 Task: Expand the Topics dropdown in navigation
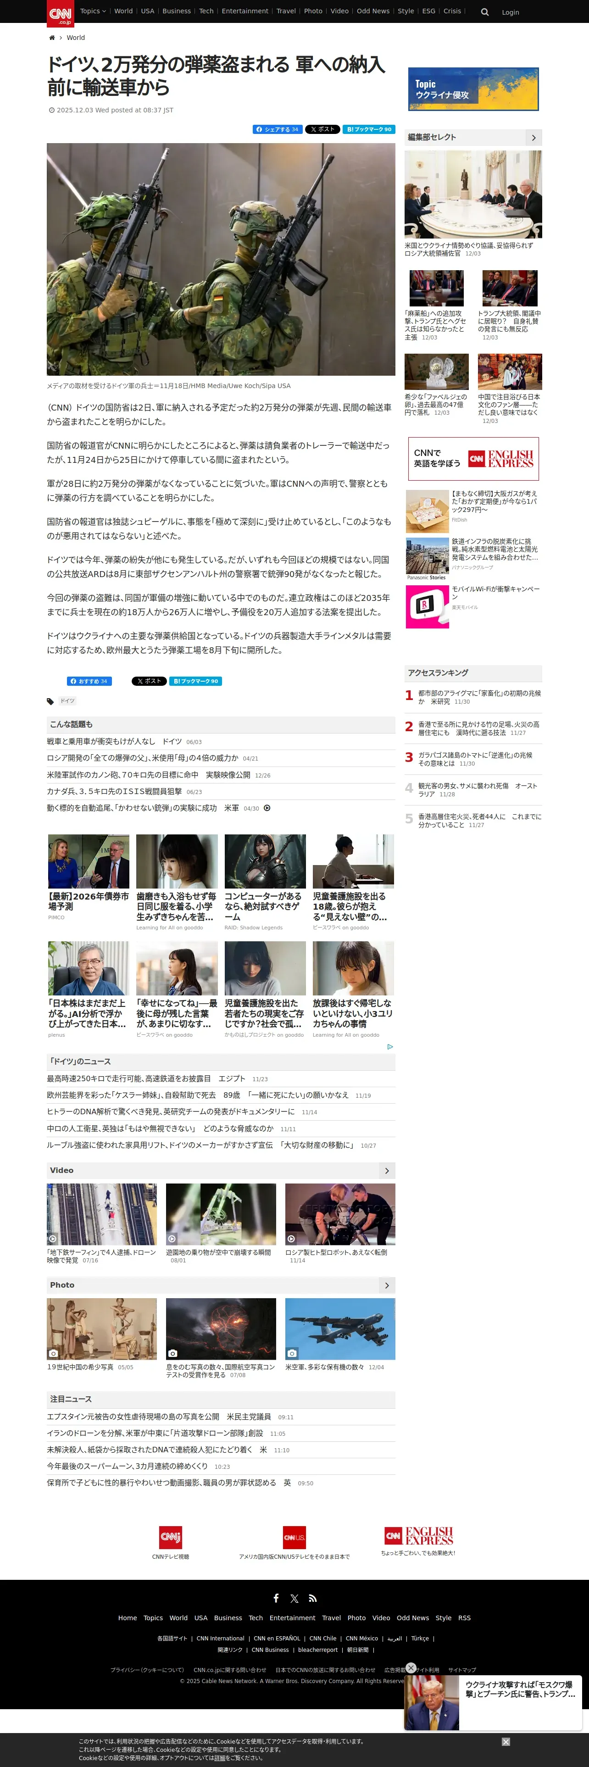(x=93, y=11)
